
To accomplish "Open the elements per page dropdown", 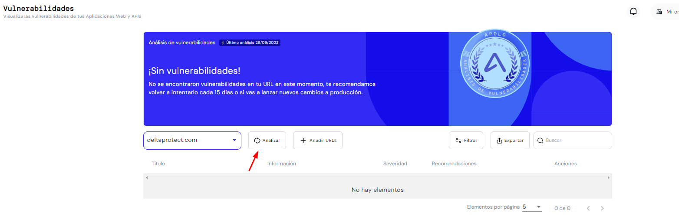I will (532, 207).
